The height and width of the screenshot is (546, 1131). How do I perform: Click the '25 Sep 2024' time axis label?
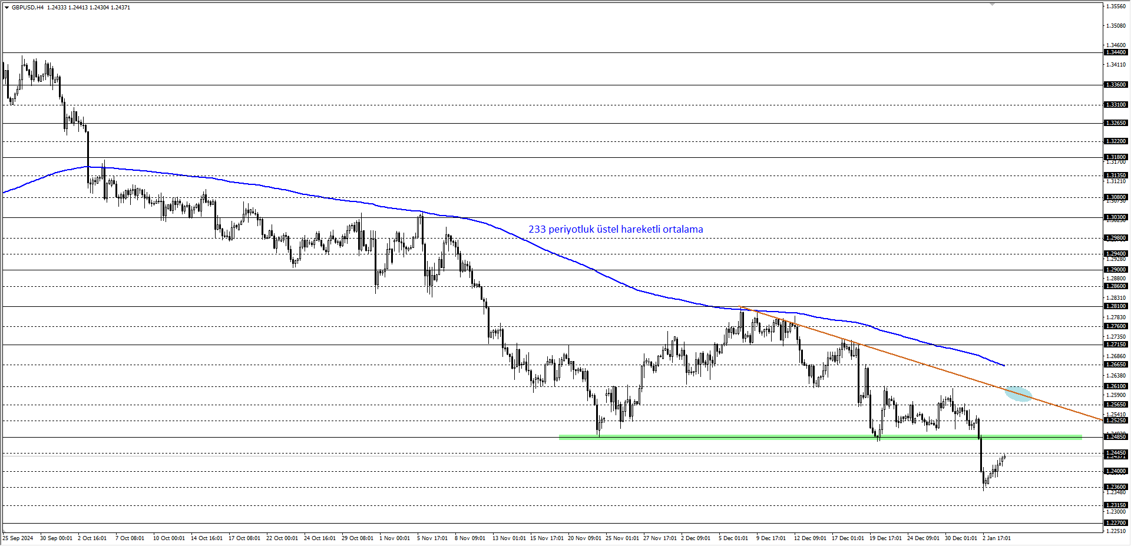click(x=18, y=538)
